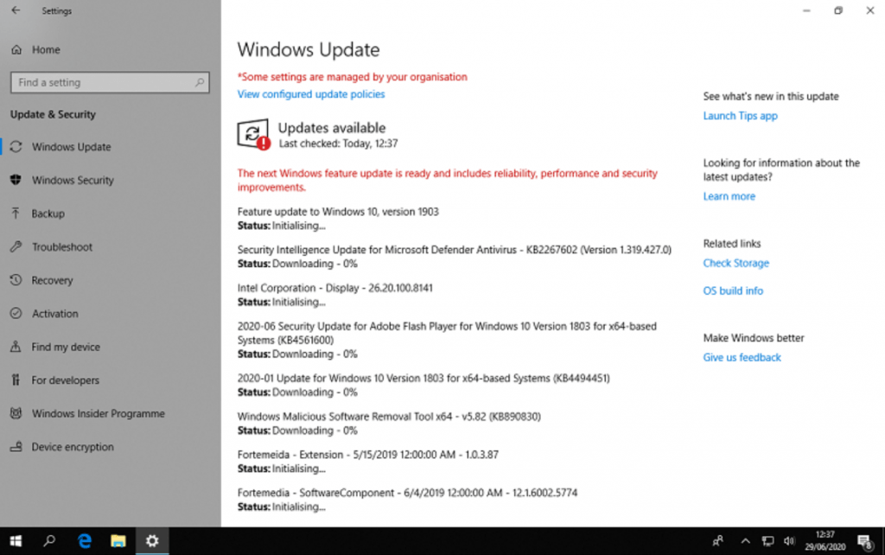Follow the Learn more link
Viewport: 885px width, 555px height.
pos(729,196)
